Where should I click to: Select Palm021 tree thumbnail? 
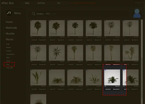coord(75,28)
